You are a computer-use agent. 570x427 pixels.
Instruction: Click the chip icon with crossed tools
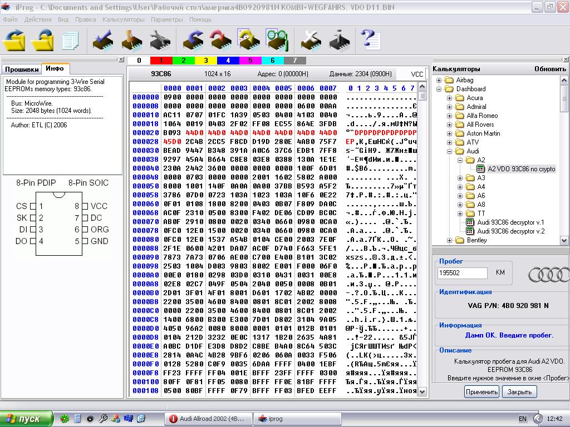(311, 40)
